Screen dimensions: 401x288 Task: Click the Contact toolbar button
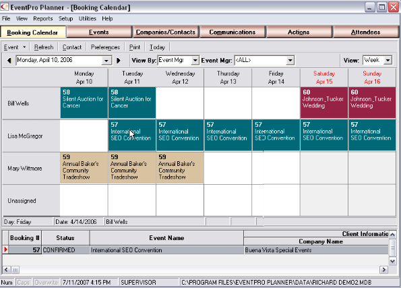[72, 47]
